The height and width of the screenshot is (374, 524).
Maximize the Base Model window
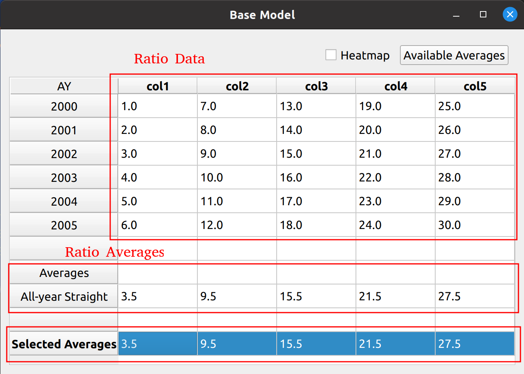(483, 15)
